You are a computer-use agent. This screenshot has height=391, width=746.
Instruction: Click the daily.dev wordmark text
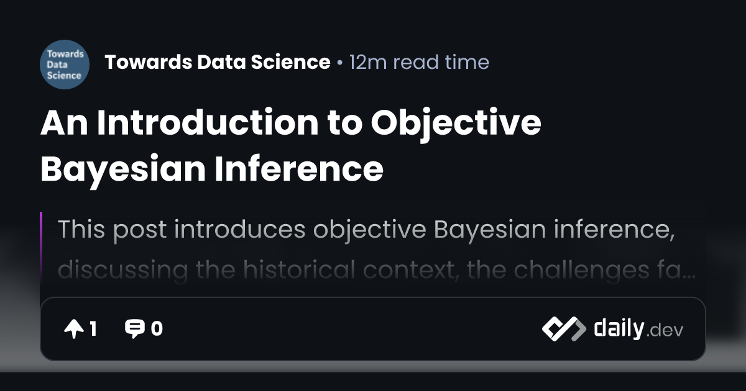pyautogui.click(x=638, y=329)
